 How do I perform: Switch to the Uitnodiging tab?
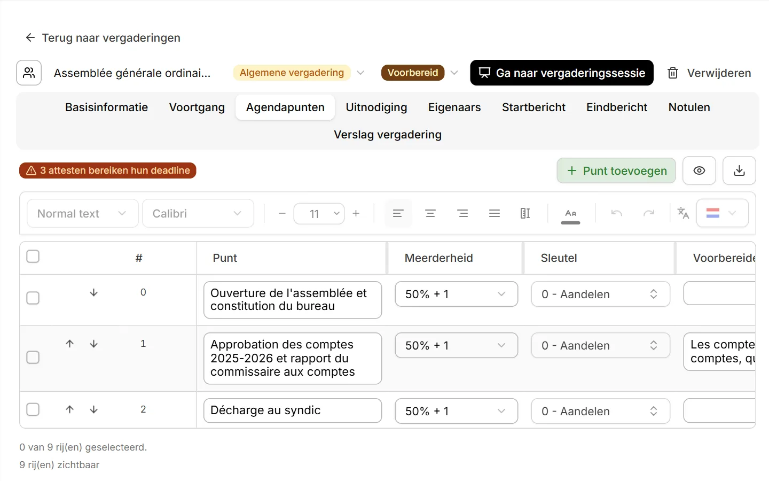376,107
